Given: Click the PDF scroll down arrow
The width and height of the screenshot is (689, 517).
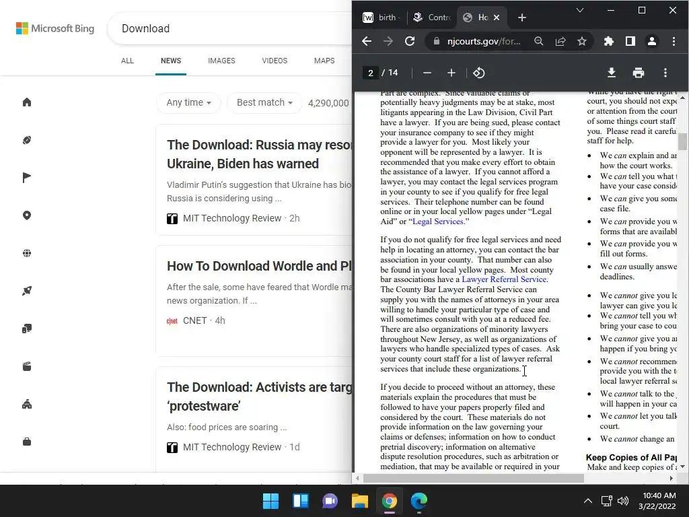Looking at the screenshot, I should pos(682,467).
